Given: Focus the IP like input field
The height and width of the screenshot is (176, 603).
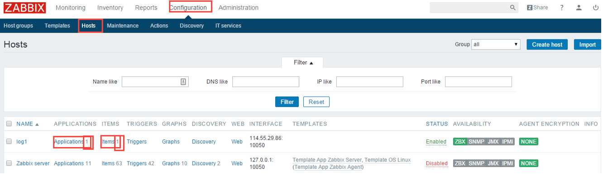Looking at the screenshot, I should click(x=370, y=82).
